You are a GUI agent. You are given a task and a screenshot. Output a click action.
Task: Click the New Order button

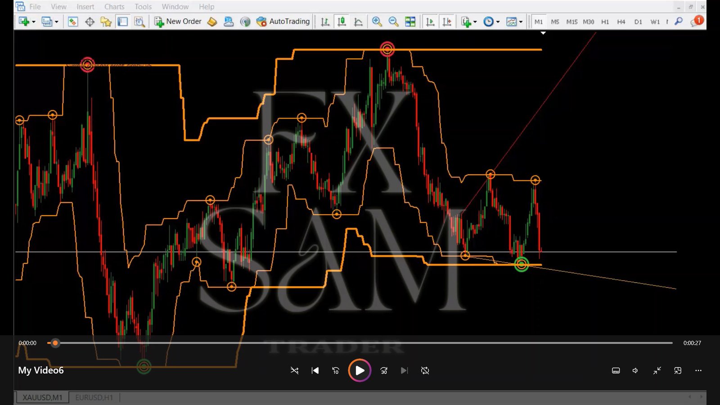point(178,22)
